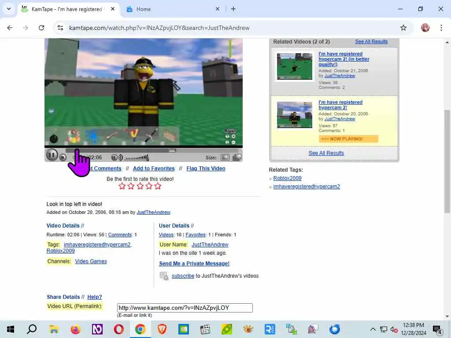Viewport: 451px width, 338px height.
Task: Launch Opera from the taskbar
Action: [x=118, y=329]
